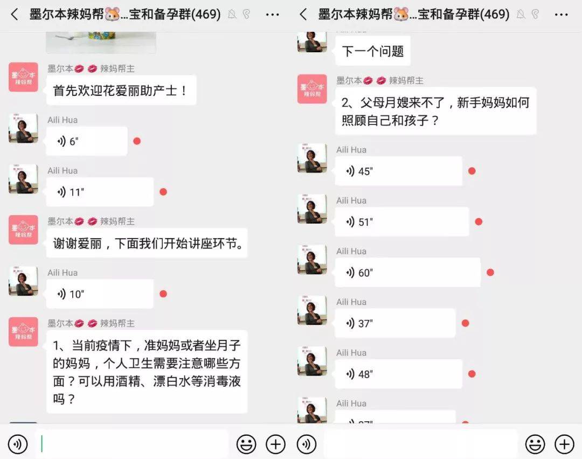
Task: Play the 10-second voice message
Action: coord(100,294)
